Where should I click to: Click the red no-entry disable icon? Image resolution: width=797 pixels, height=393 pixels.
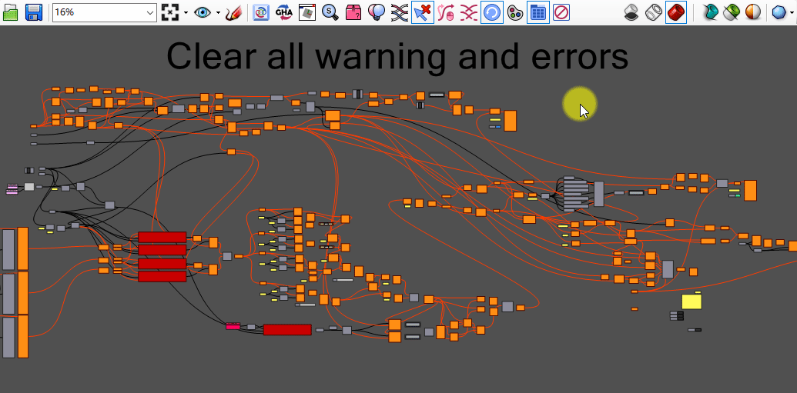561,12
